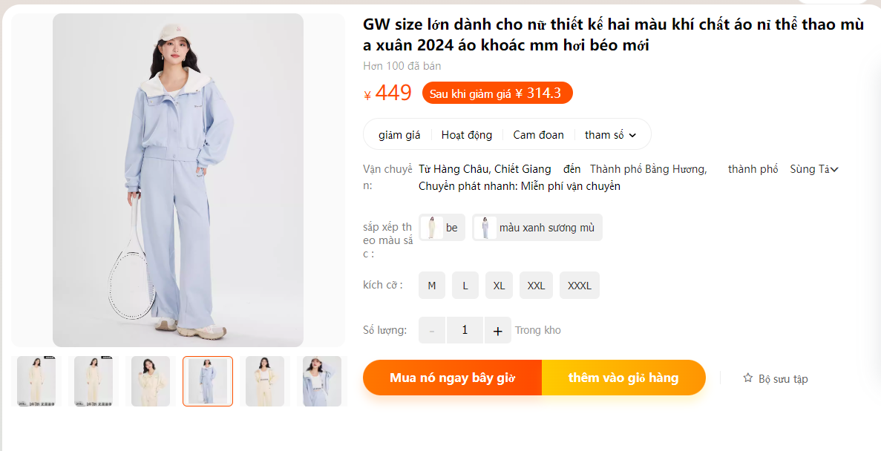This screenshot has height=451, width=881.
Task: Open the Hoạt động tab
Action: pos(466,135)
